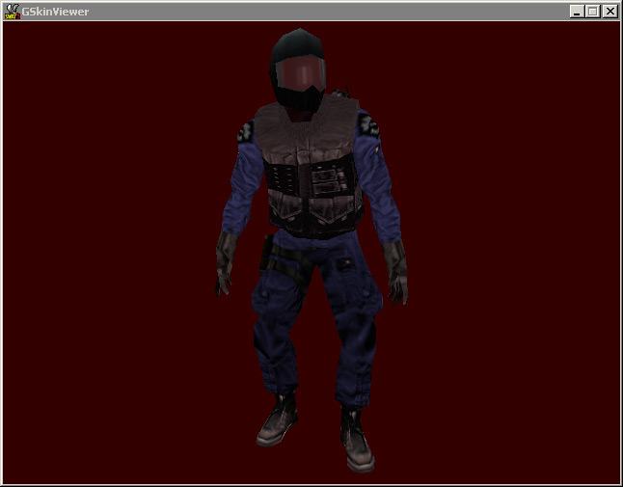Click the 3D soldier model's helmet visor
Screen dimensions: 623x487
[x=300, y=74]
